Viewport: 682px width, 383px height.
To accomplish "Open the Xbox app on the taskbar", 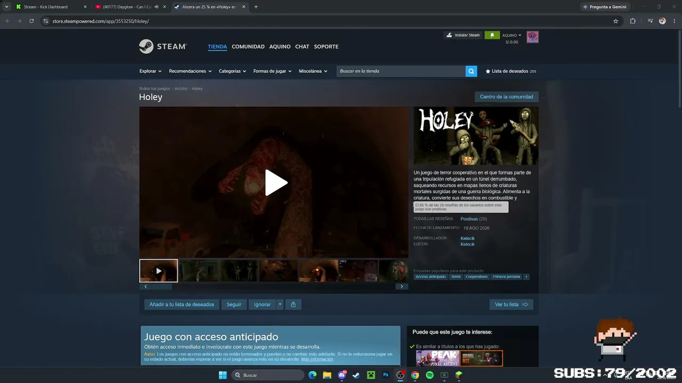I will (x=444, y=375).
